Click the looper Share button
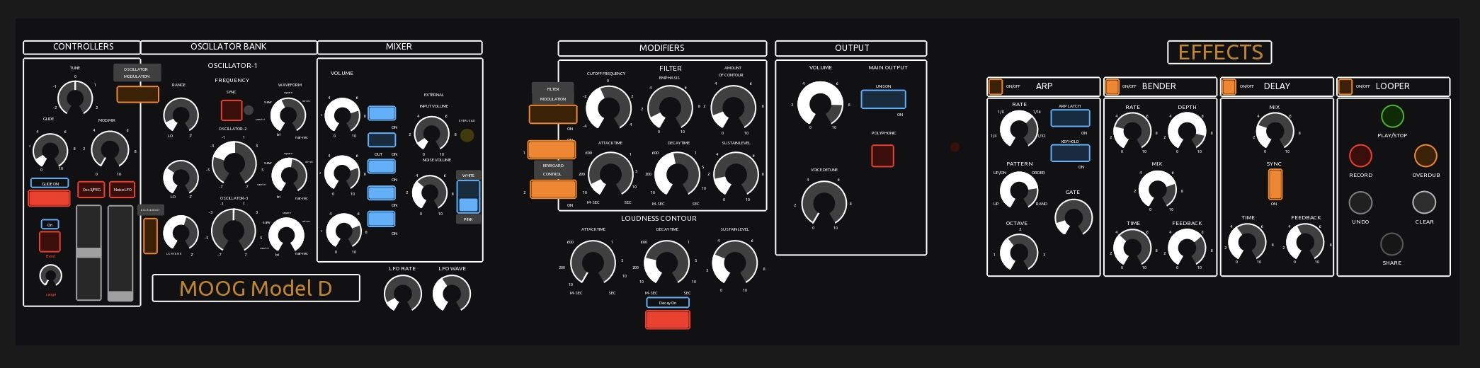This screenshot has width=1480, height=368. tap(1391, 244)
